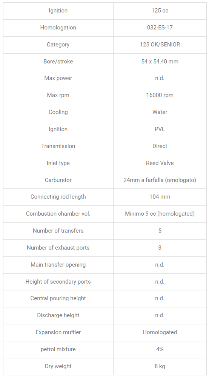The height and width of the screenshot is (378, 209).
Task: Click the Homologation row label
Action: coord(58,28)
